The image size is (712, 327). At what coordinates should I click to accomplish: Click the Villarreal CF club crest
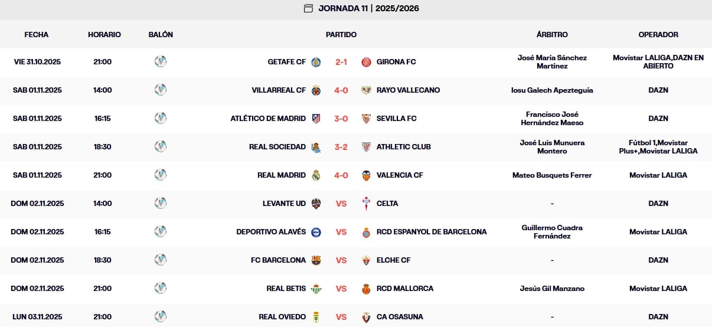coord(316,90)
